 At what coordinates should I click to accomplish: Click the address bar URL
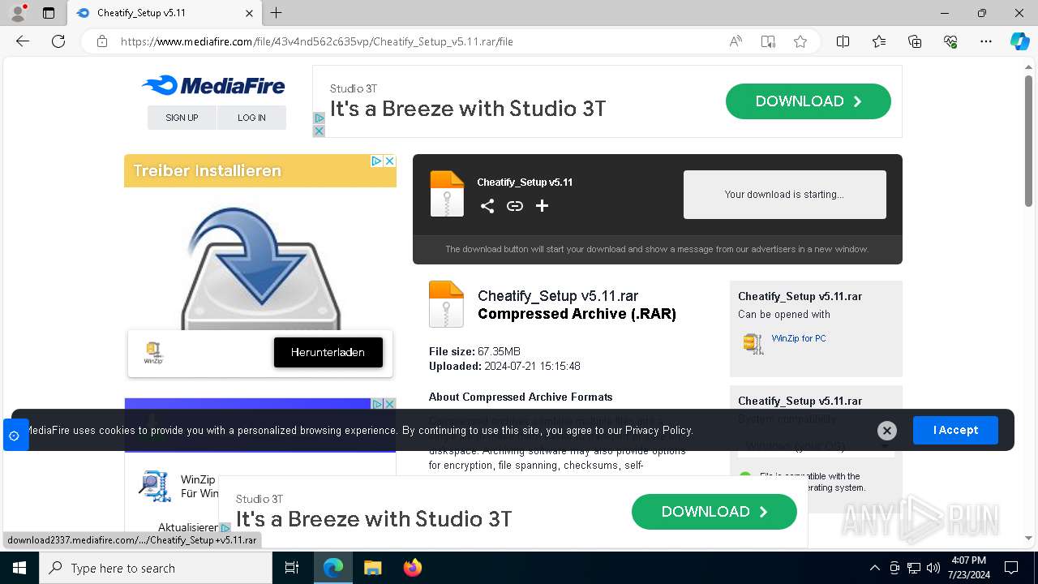coord(317,41)
